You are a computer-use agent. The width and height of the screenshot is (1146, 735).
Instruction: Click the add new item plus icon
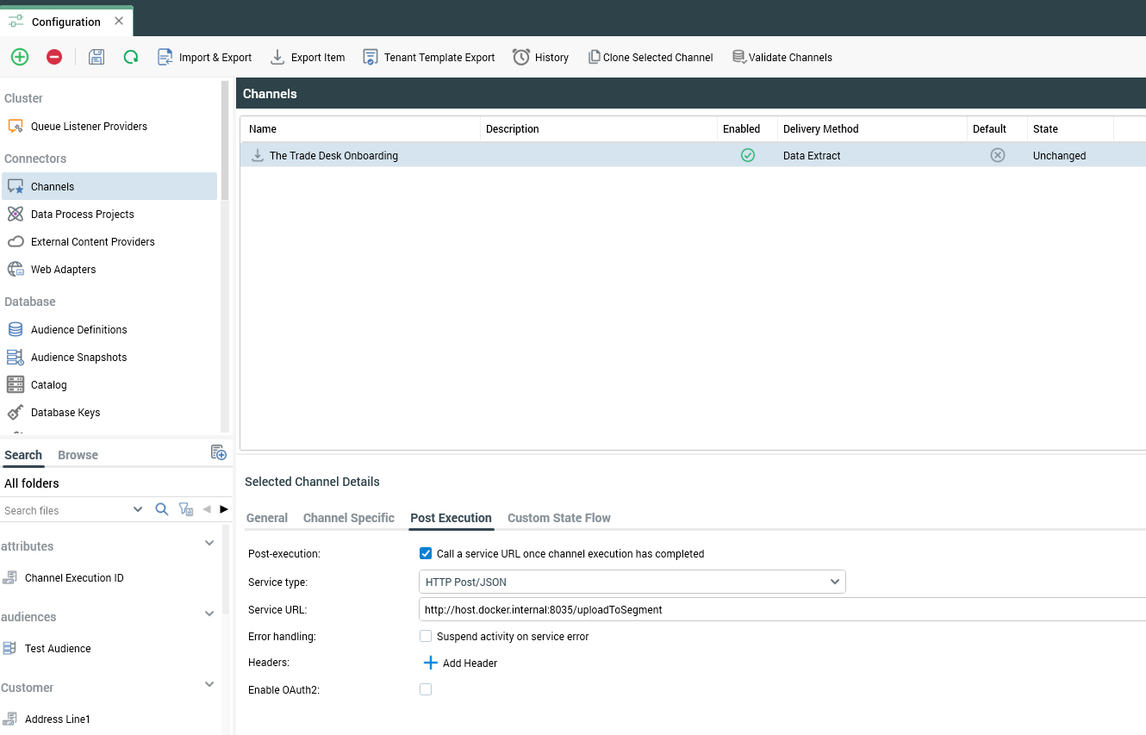click(x=19, y=57)
